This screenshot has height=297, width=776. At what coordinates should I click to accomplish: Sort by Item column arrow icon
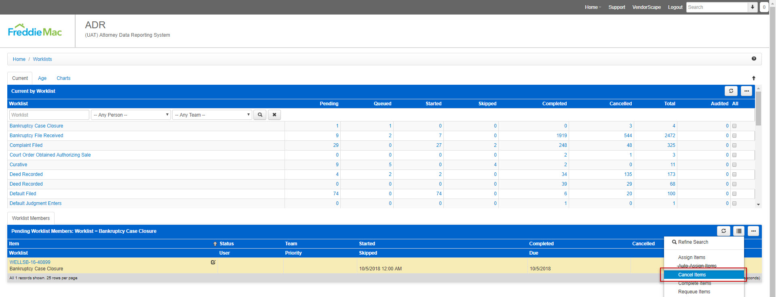click(x=215, y=244)
